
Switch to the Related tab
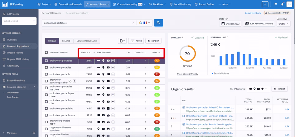66,41
